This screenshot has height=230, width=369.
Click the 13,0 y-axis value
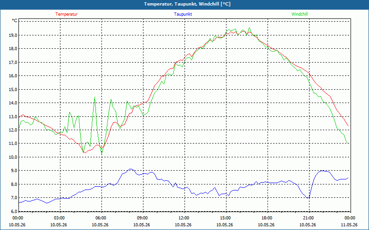point(13,116)
